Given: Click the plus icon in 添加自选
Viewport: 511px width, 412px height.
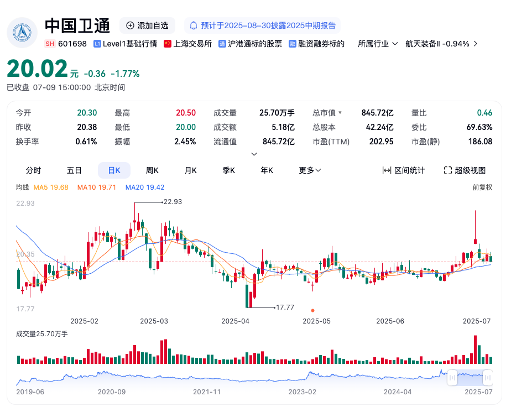Looking at the screenshot, I should coord(130,26).
